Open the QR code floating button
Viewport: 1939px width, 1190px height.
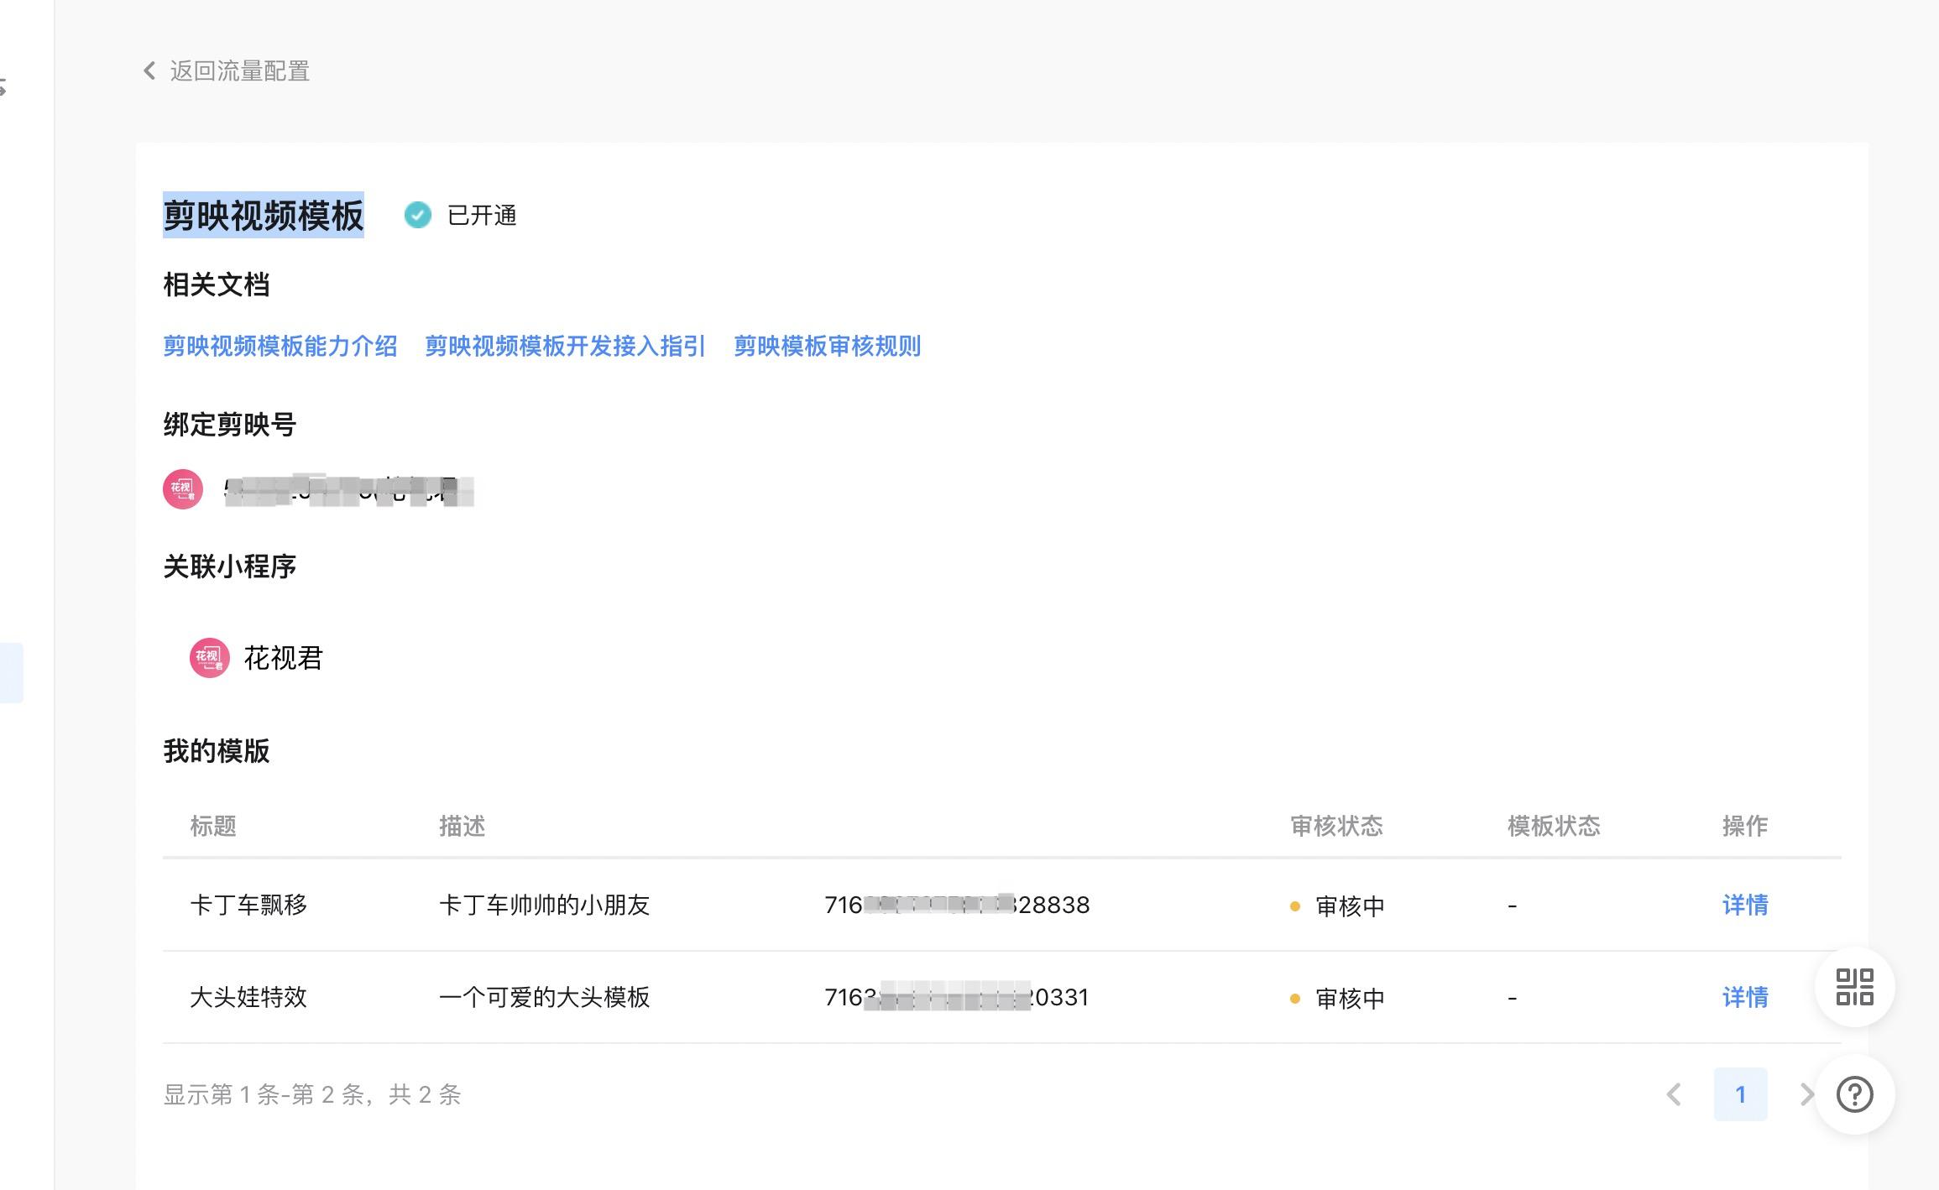coord(1854,987)
